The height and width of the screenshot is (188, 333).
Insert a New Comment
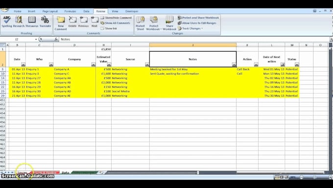(x=61, y=23)
